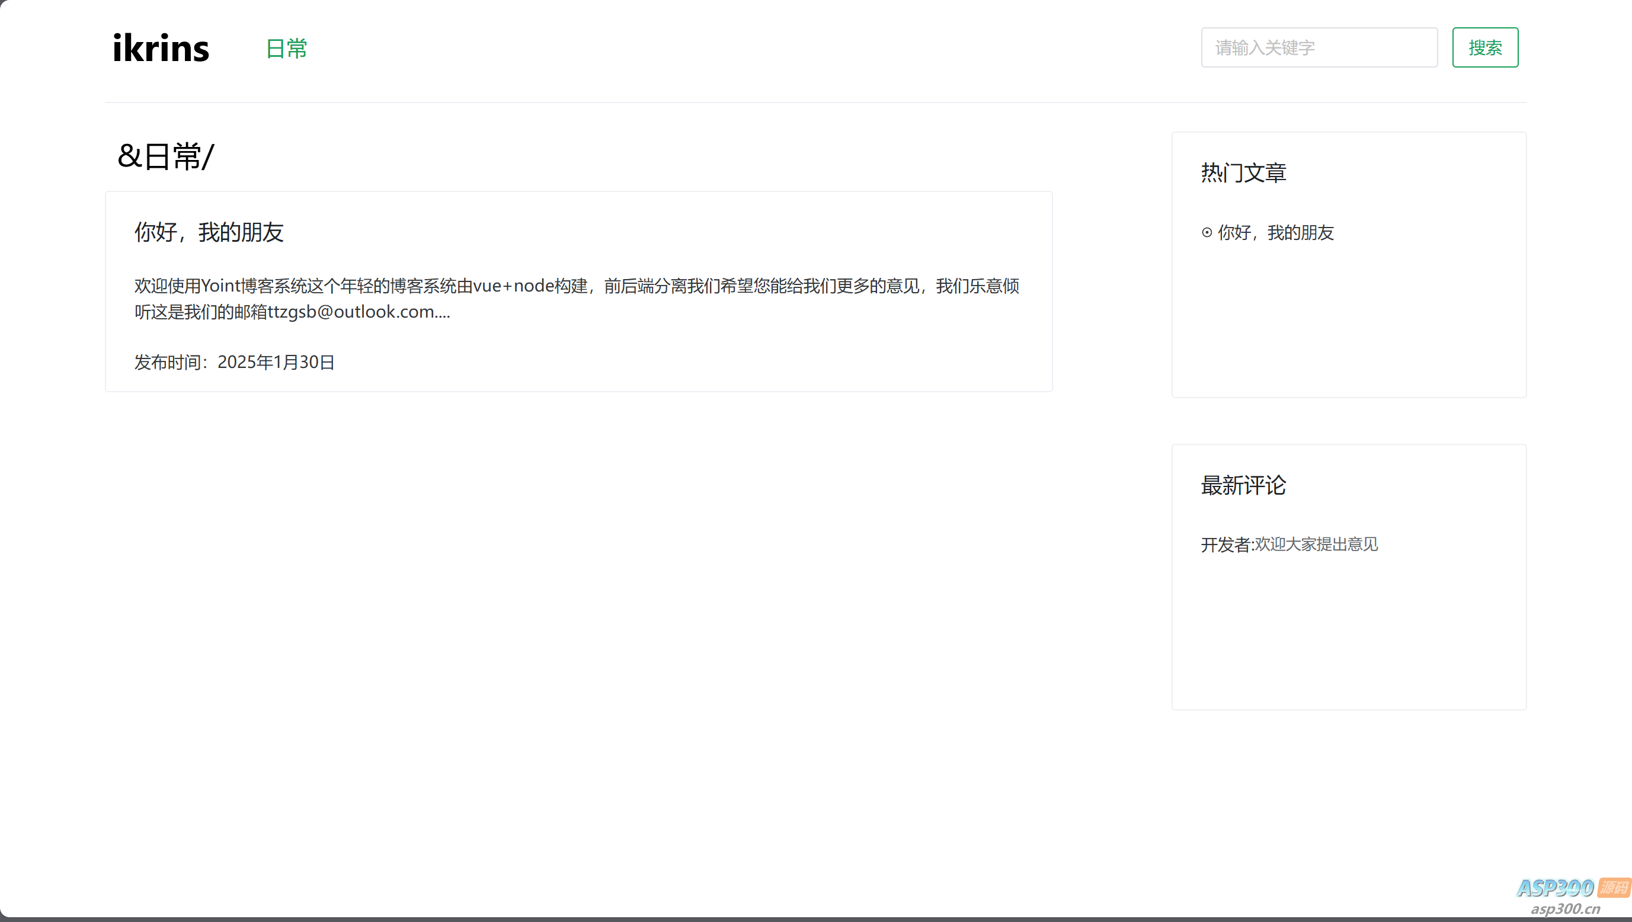Click the ASP300 watermark logo

coord(1555,888)
